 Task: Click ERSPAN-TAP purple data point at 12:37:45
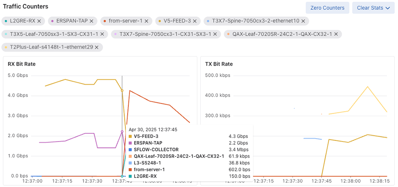click(122, 132)
